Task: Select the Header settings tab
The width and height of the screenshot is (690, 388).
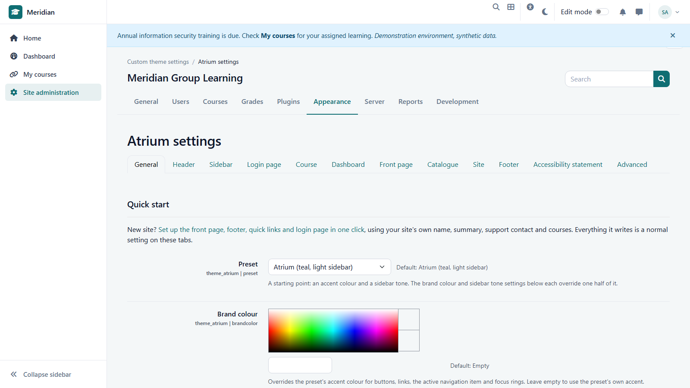Action: pyautogui.click(x=184, y=164)
